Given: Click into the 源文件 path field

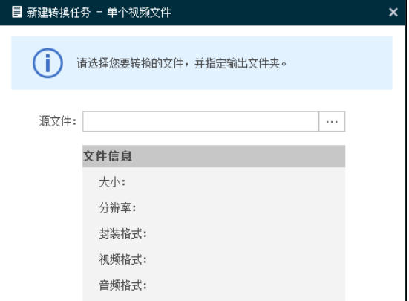Looking at the screenshot, I should click(x=200, y=121).
